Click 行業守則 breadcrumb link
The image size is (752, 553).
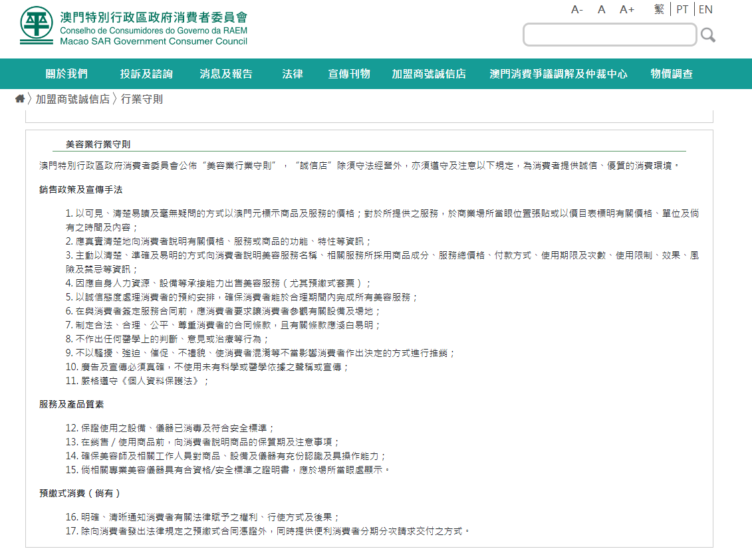pyautogui.click(x=142, y=99)
